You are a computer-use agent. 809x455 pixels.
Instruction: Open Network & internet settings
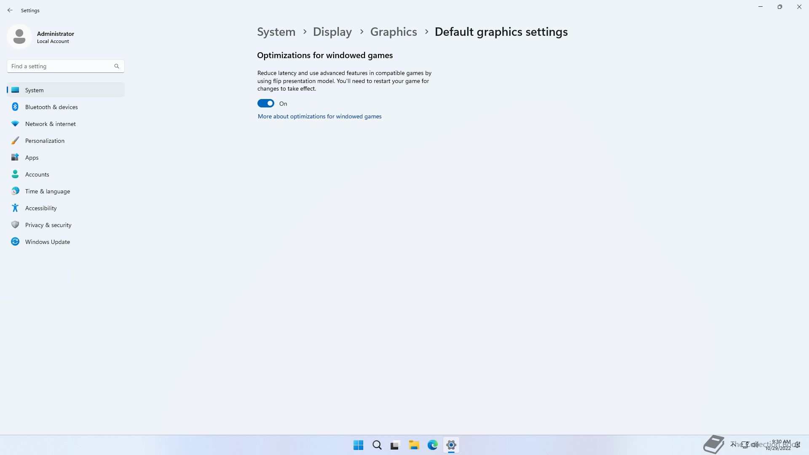[x=50, y=124]
